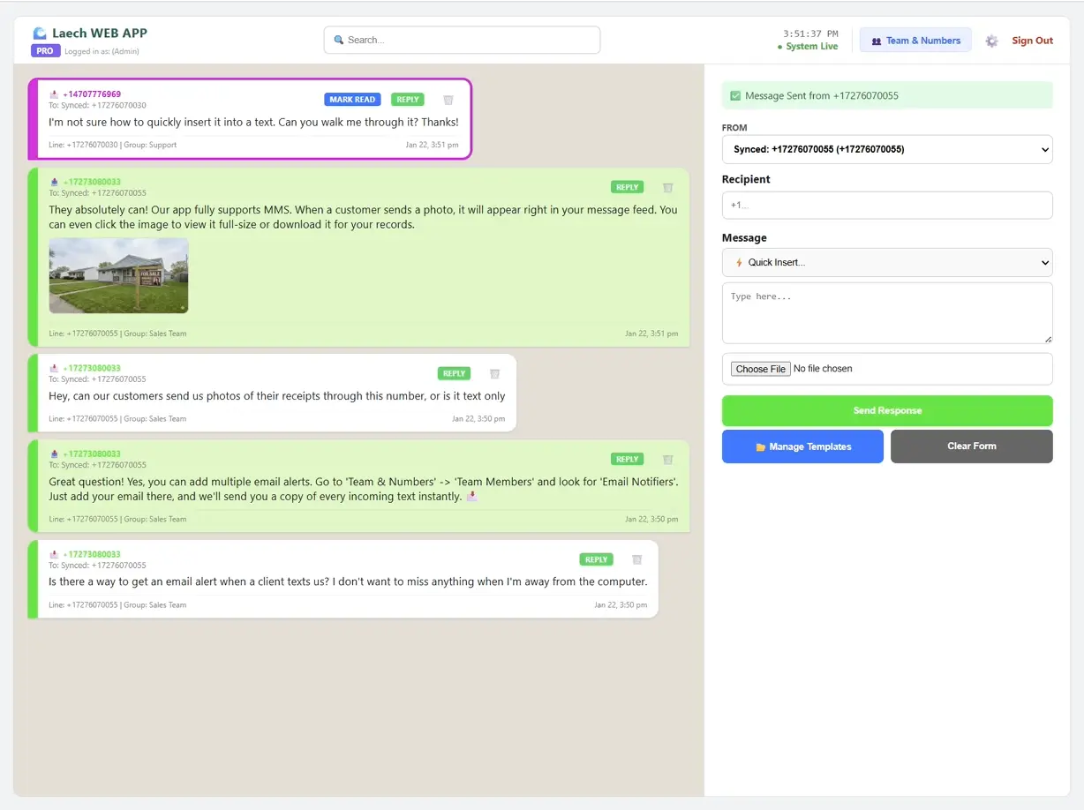The width and height of the screenshot is (1084, 810).
Task: Delete the bottom email alert message via trash icon
Action: [636, 559]
